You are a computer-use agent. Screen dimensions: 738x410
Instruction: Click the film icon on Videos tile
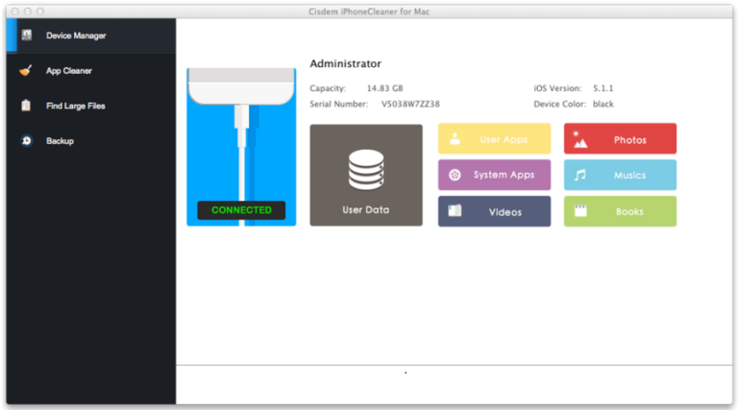tap(455, 211)
